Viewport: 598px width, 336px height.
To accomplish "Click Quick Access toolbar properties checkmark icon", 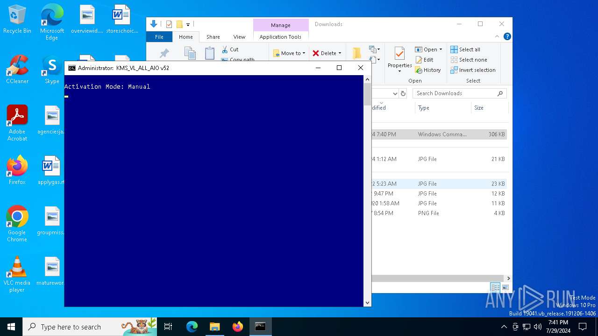I will tap(169, 24).
